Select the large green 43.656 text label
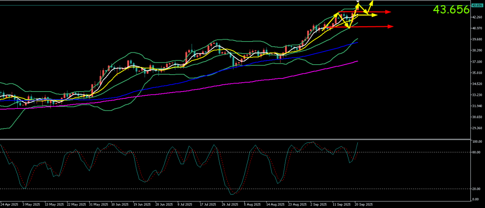The height and width of the screenshot is (208, 485). [x=451, y=10]
